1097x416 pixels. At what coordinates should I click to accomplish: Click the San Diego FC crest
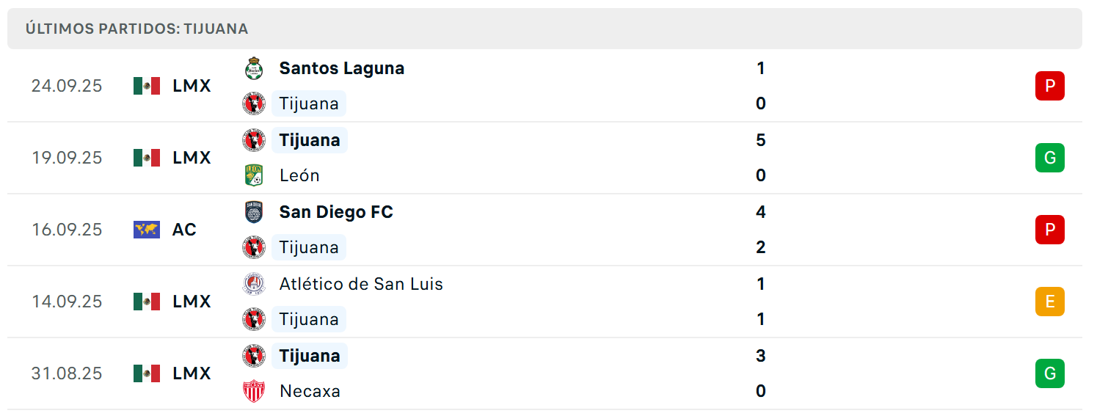(x=254, y=212)
